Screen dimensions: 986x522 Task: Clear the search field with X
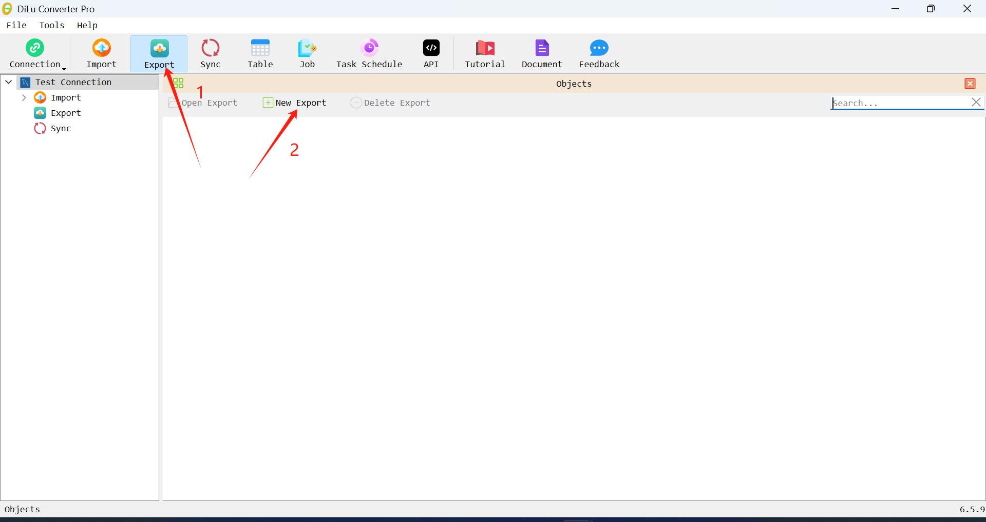[x=976, y=103]
